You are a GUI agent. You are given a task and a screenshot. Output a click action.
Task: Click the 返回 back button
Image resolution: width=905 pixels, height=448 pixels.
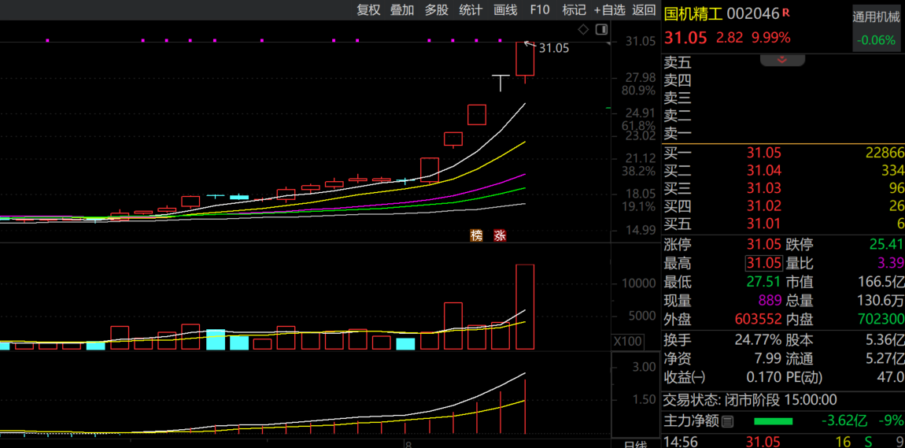pyautogui.click(x=644, y=9)
